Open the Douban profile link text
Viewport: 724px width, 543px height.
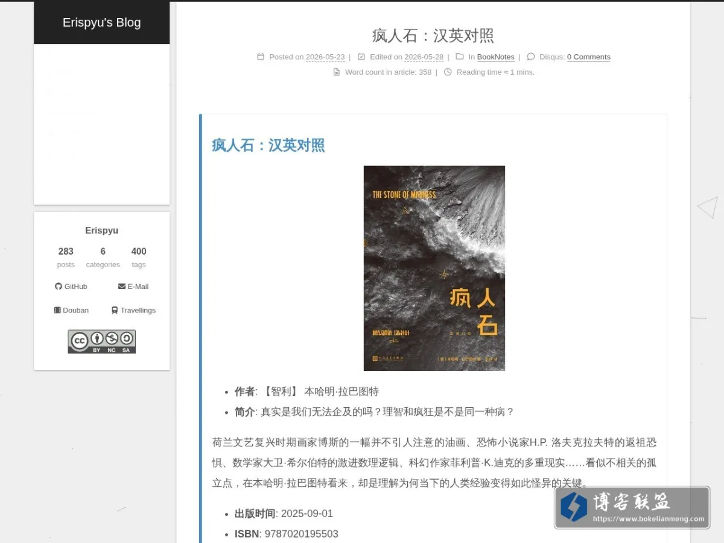coord(76,310)
